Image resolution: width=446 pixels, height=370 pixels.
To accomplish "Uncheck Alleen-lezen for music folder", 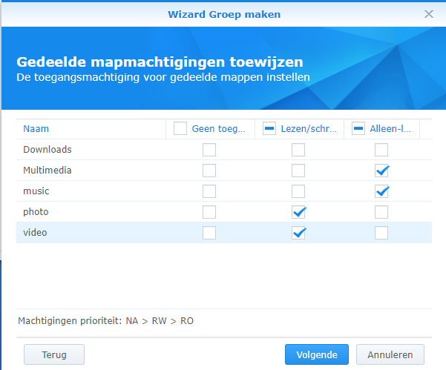I will tap(381, 191).
